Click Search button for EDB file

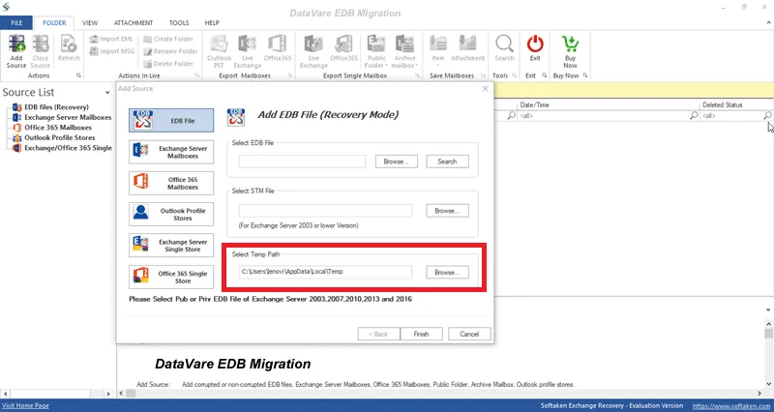[x=447, y=162]
